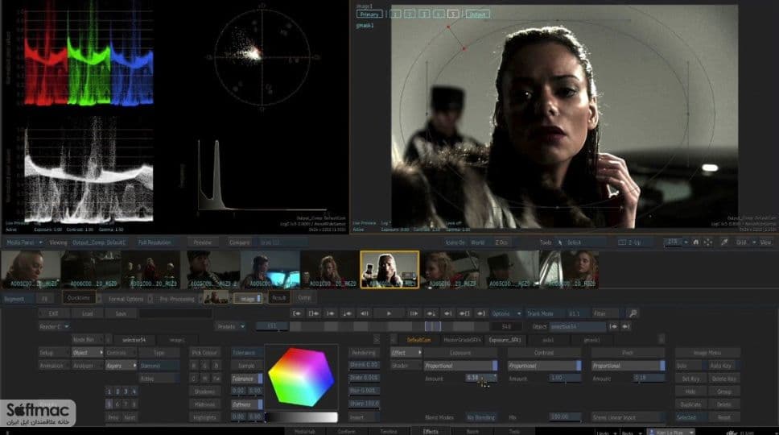Open the Effect dropdown above Shader
Image resolution: width=779 pixels, height=435 pixels.
click(406, 353)
